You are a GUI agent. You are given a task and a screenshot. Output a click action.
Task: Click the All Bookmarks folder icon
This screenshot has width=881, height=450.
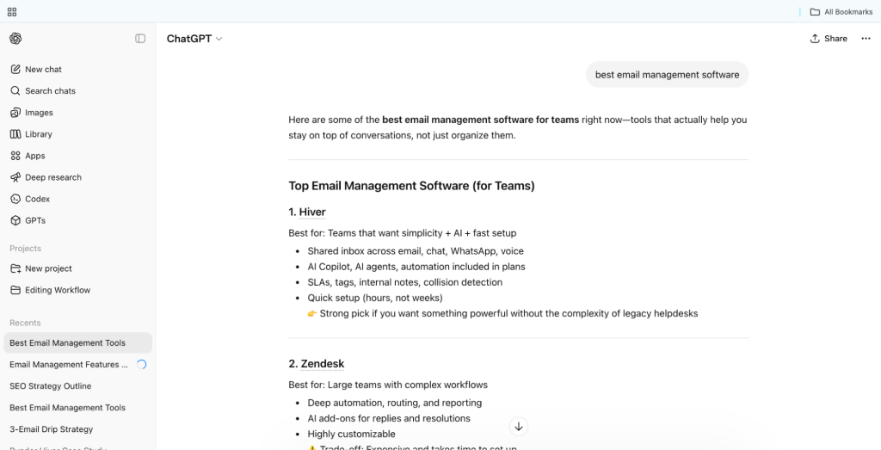(815, 12)
